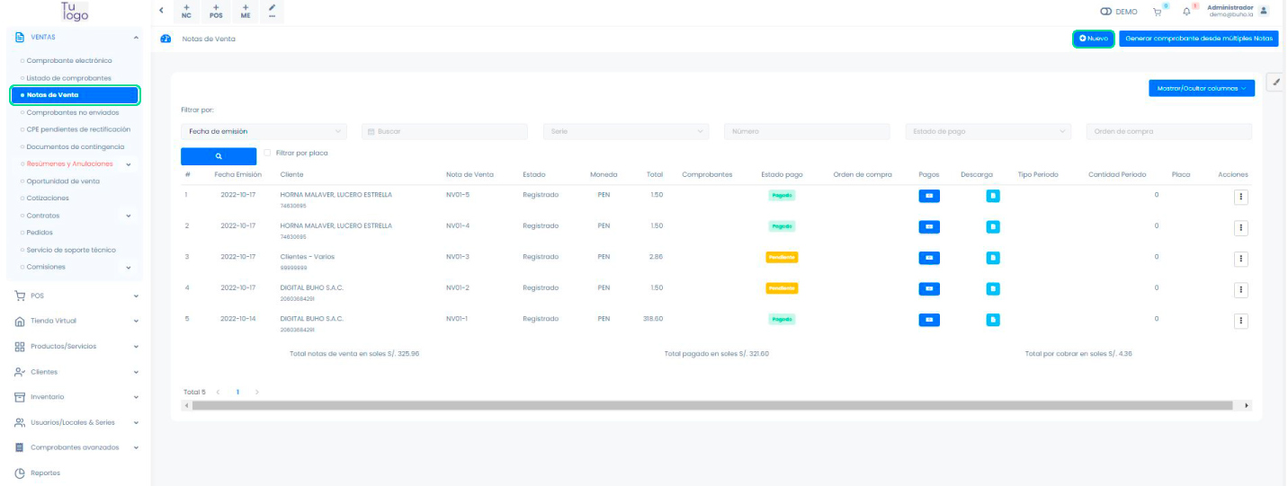Open the Fecha de emisión filter dropdown

coord(264,131)
